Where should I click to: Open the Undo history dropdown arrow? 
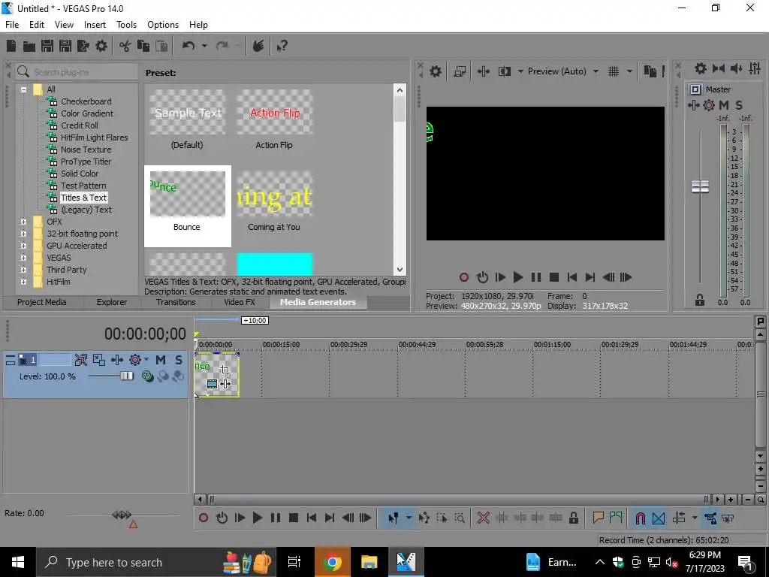pyautogui.click(x=204, y=46)
